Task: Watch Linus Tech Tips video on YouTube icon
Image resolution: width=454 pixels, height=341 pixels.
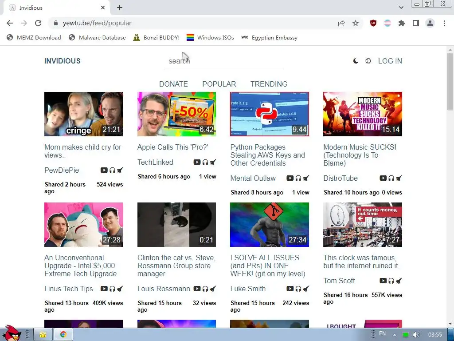Action: tap(104, 289)
